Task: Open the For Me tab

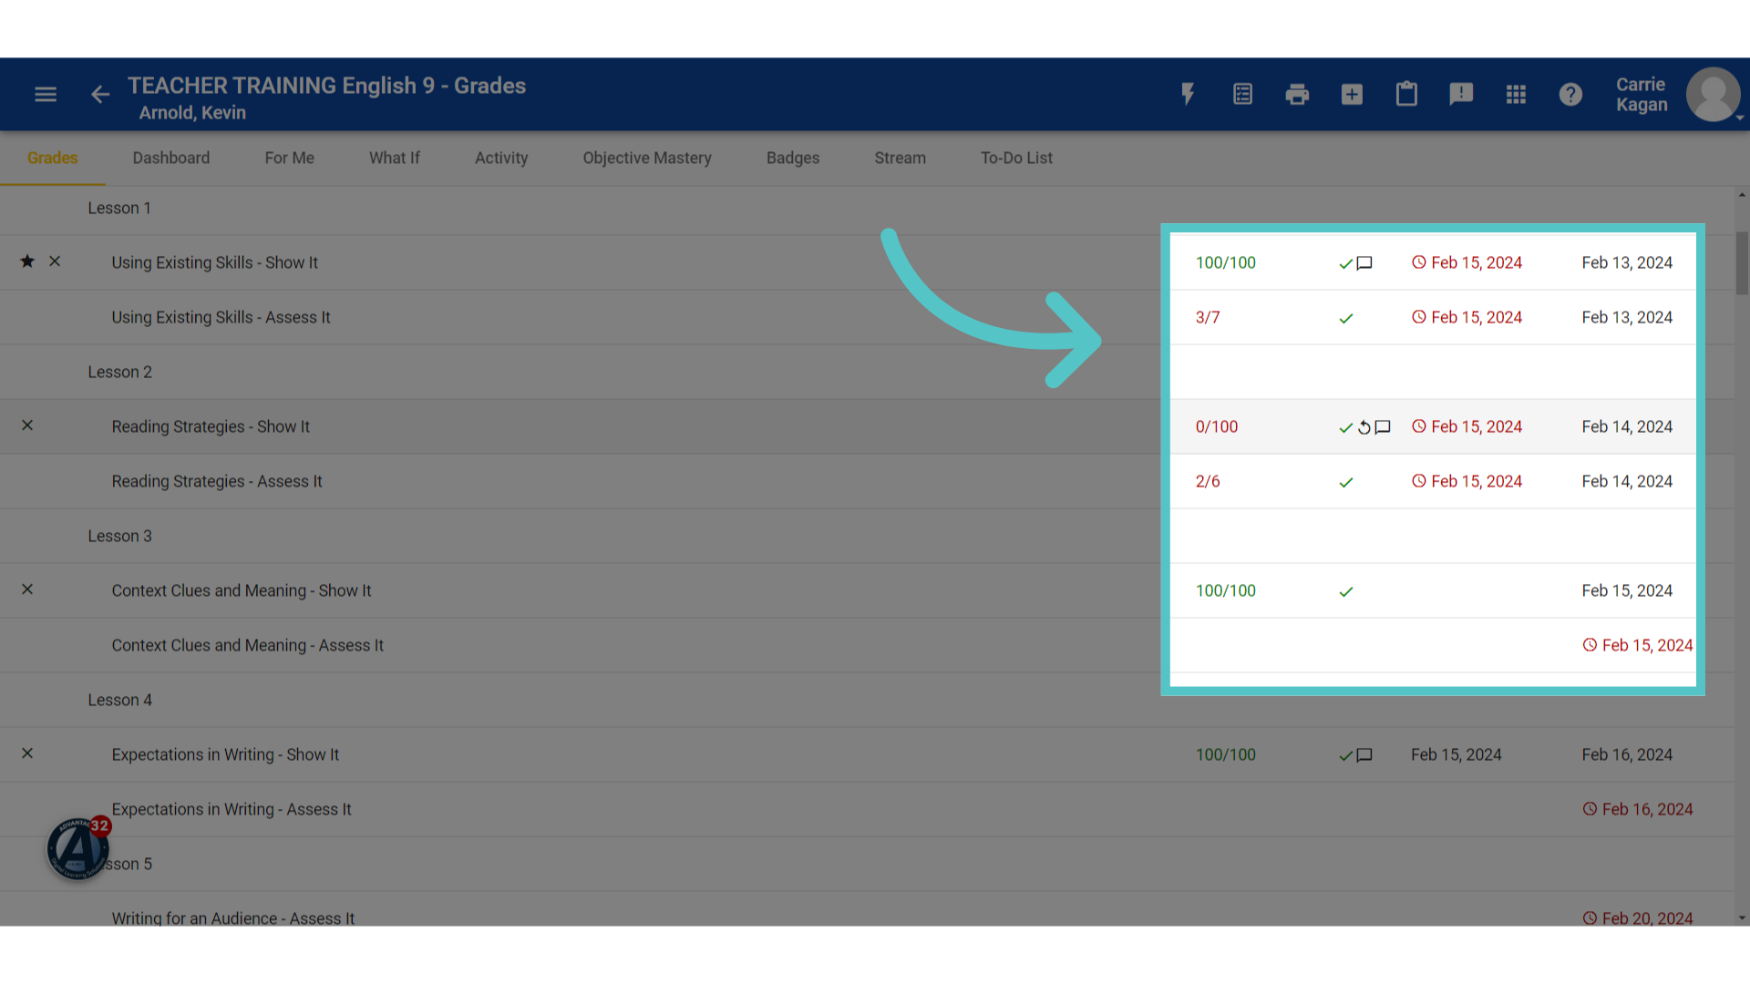Action: 290,158
